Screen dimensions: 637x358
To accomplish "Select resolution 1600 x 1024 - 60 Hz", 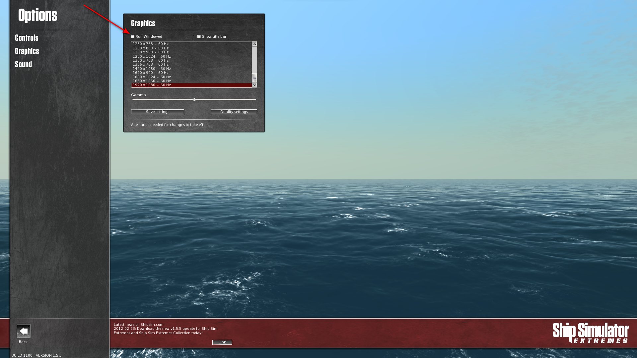I will click(x=191, y=77).
